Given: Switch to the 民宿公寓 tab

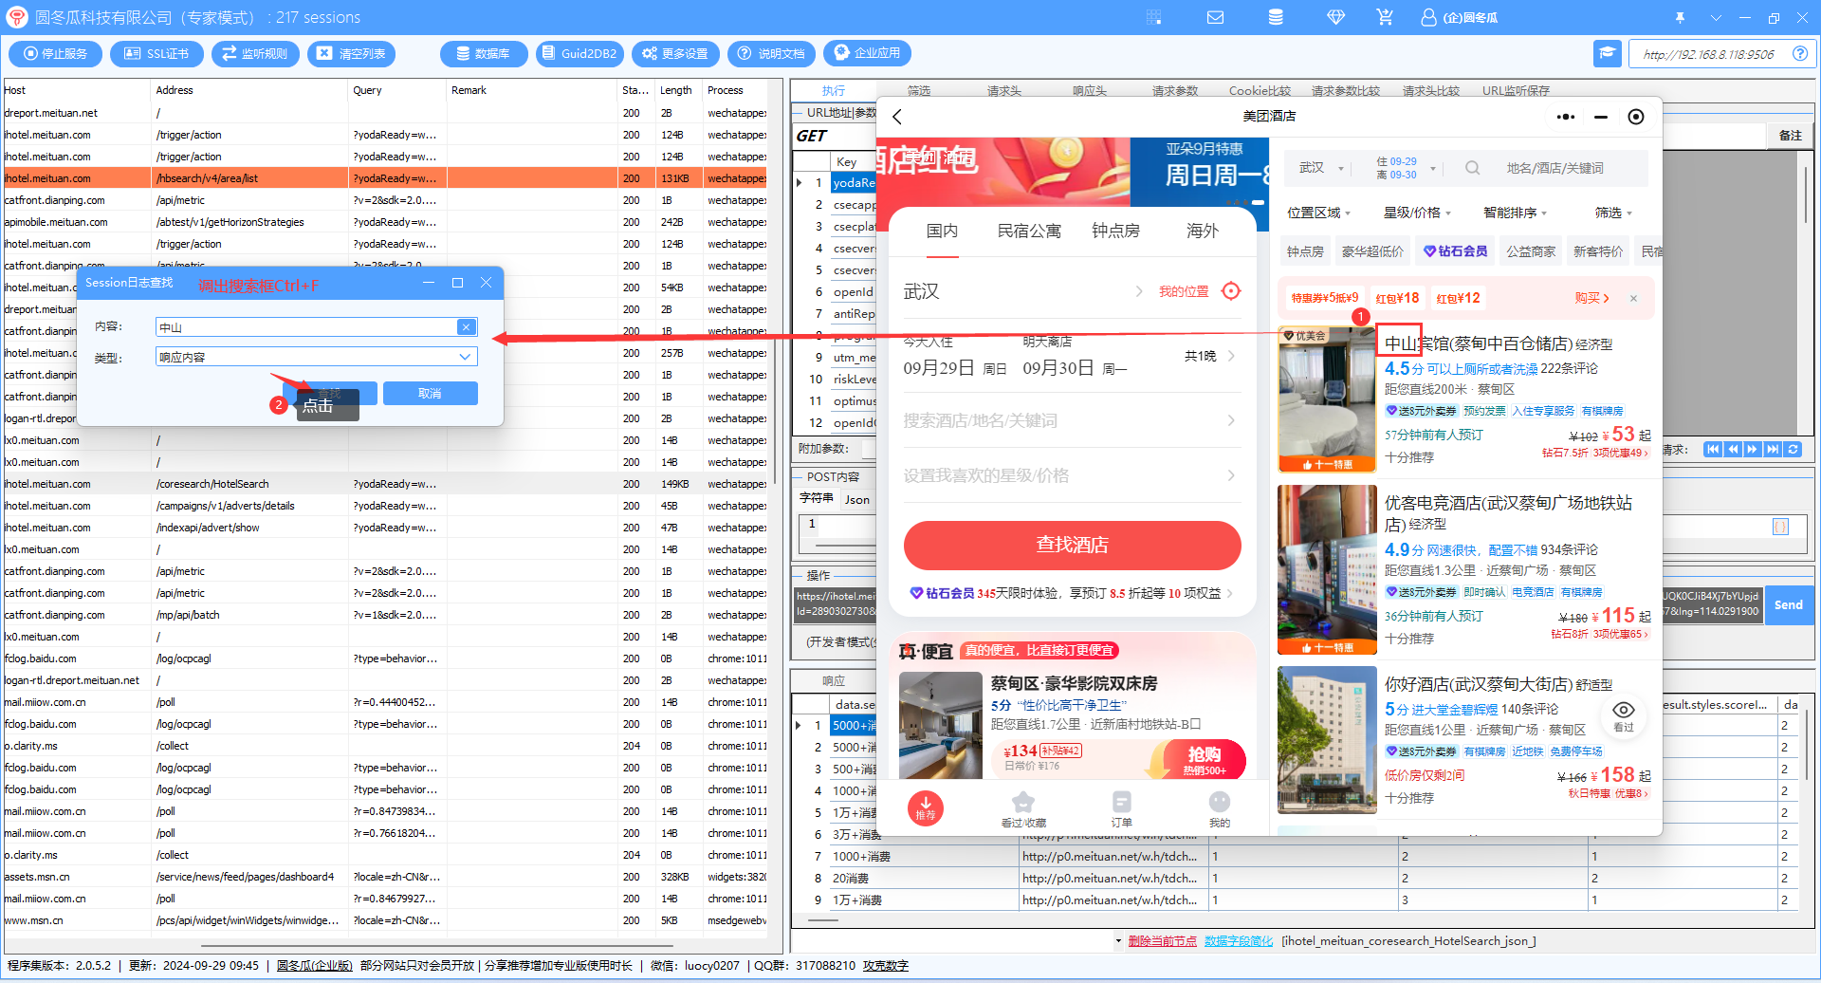Looking at the screenshot, I should 1029,231.
